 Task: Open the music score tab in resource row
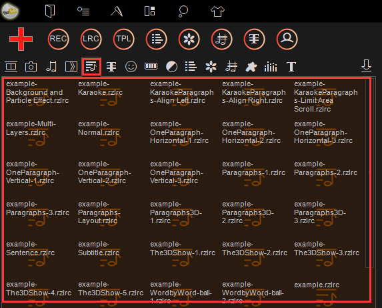coord(231,66)
